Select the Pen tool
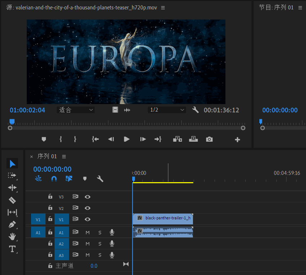 12,224
